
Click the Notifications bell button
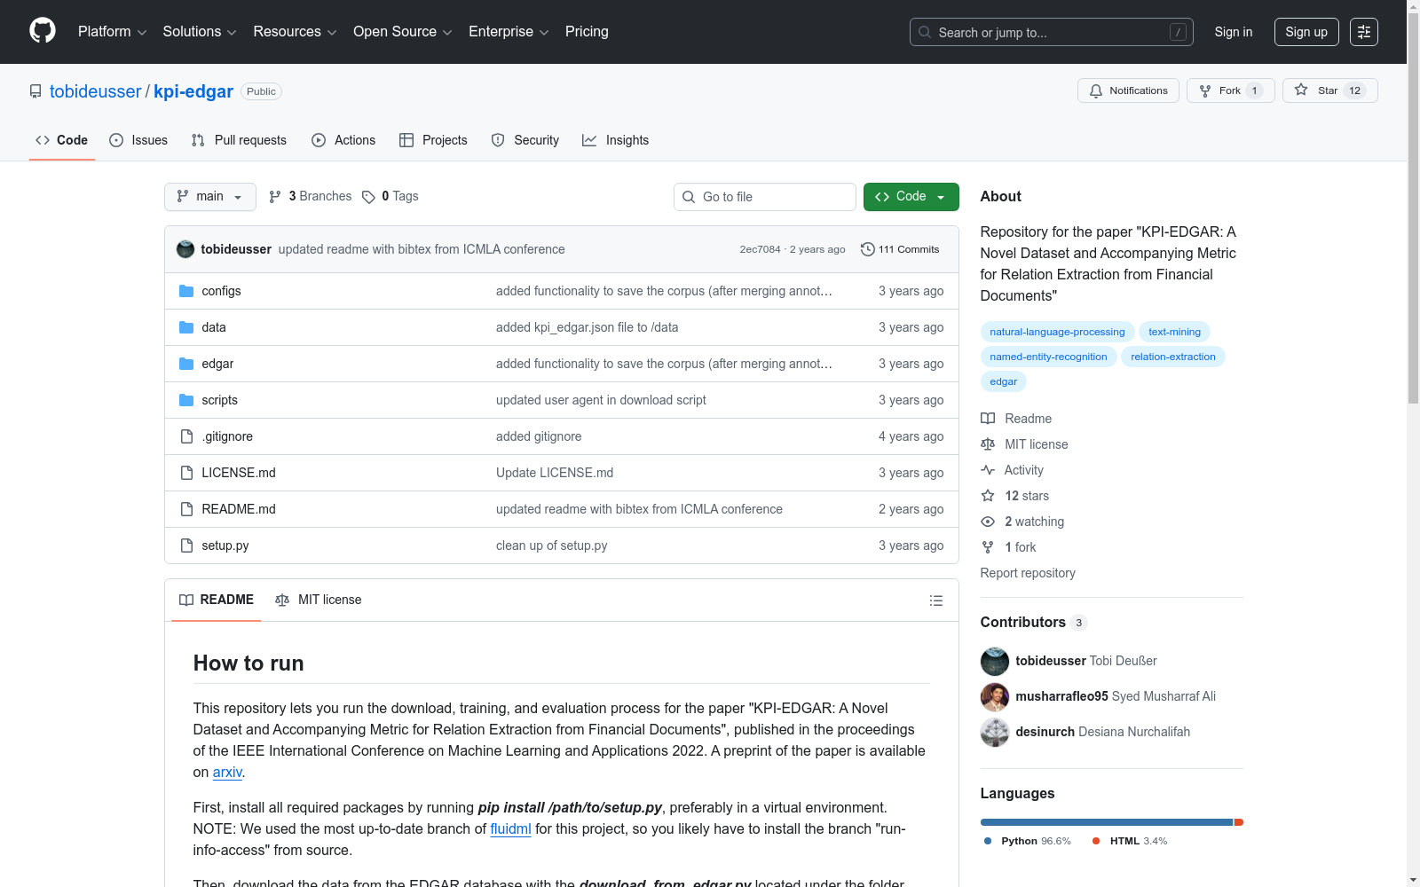(1128, 90)
